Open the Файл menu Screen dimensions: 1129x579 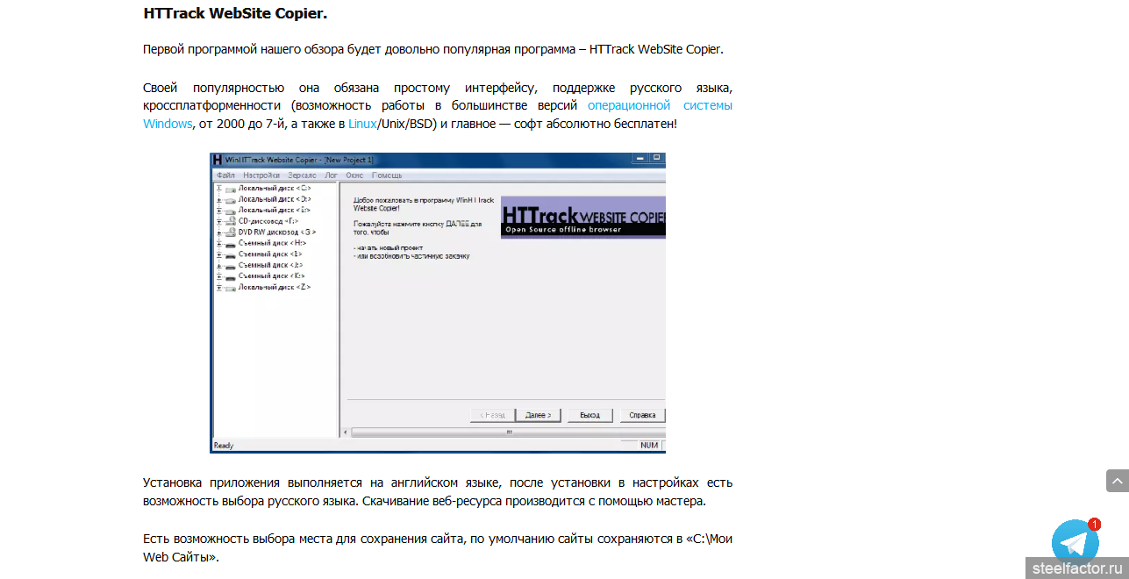pos(225,175)
